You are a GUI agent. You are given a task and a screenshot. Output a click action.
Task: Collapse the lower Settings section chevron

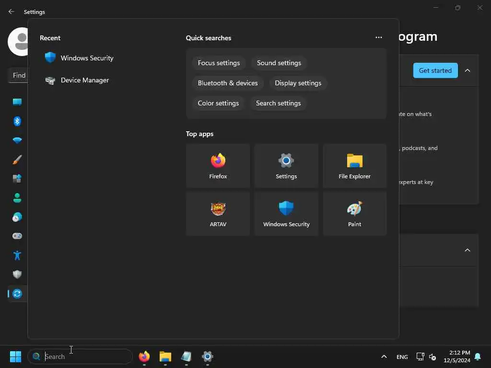[x=467, y=250]
